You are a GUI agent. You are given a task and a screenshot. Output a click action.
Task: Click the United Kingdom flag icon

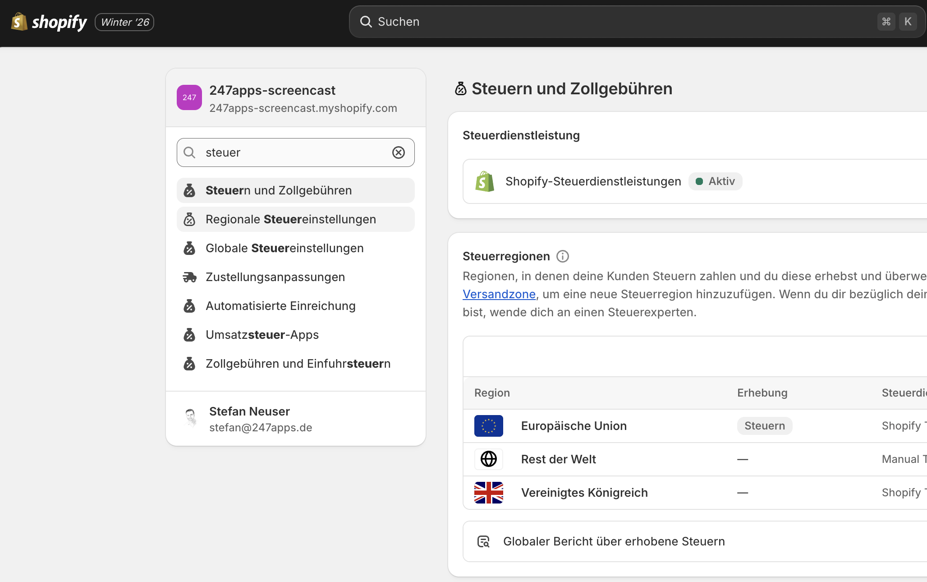[488, 493]
